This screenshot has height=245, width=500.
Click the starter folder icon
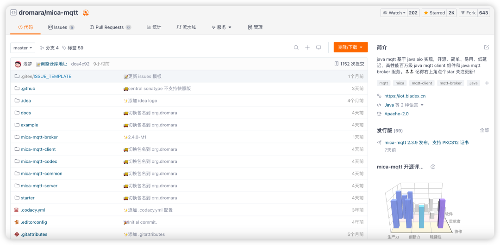[x=17, y=198]
